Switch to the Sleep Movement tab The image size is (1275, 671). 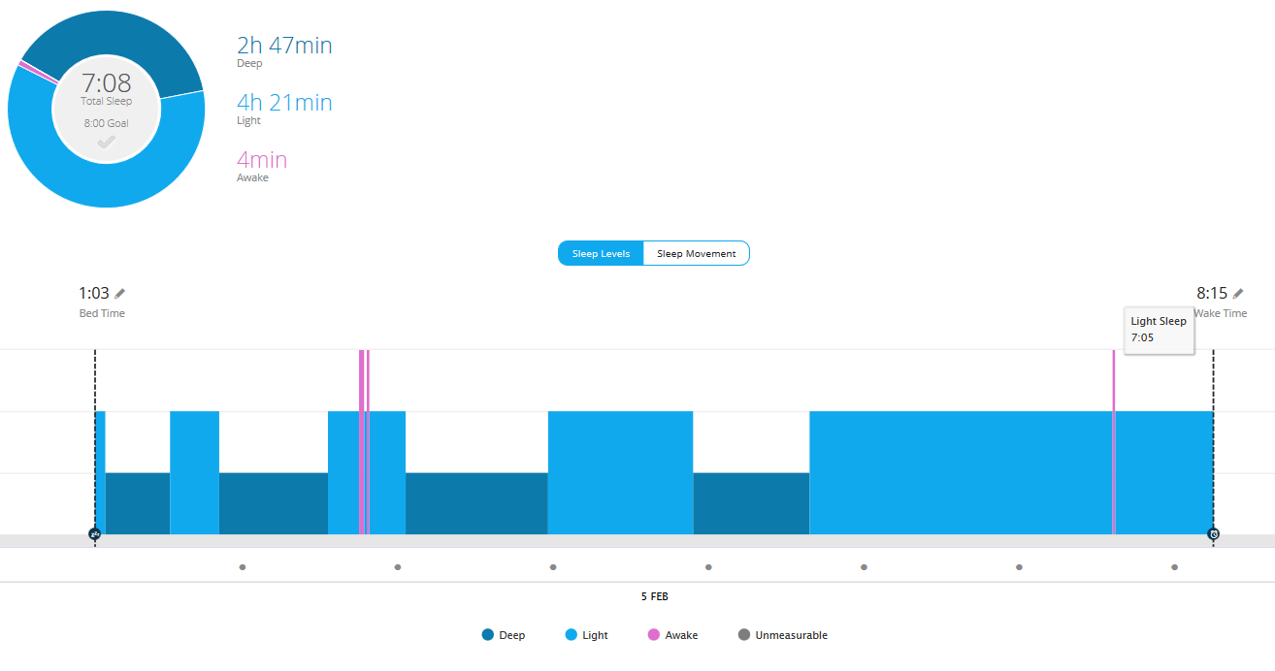point(697,253)
